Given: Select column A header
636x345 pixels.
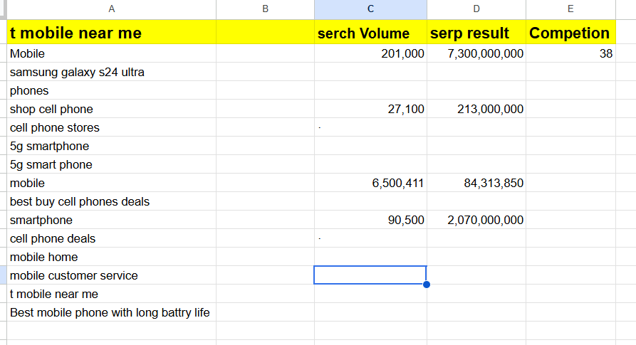Looking at the screenshot, I should click(x=111, y=9).
